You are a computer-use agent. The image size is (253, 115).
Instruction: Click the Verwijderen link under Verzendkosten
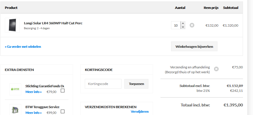pyautogui.click(x=140, y=112)
